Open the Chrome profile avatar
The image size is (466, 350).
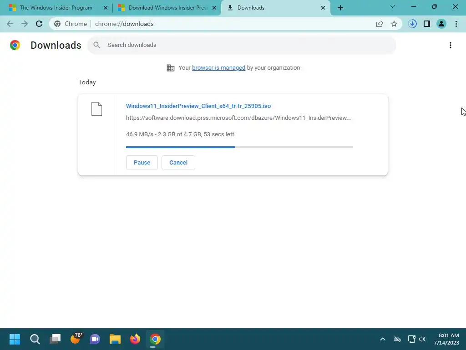441,24
